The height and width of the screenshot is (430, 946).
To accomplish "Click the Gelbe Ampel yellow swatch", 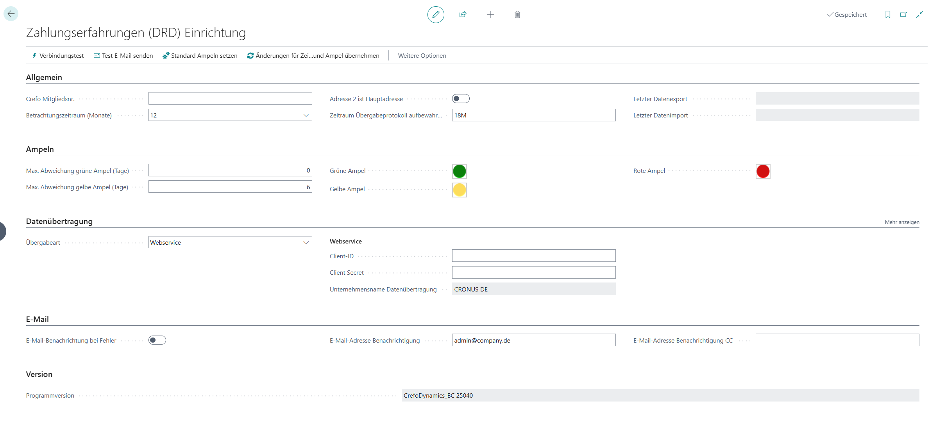I will 459,190.
